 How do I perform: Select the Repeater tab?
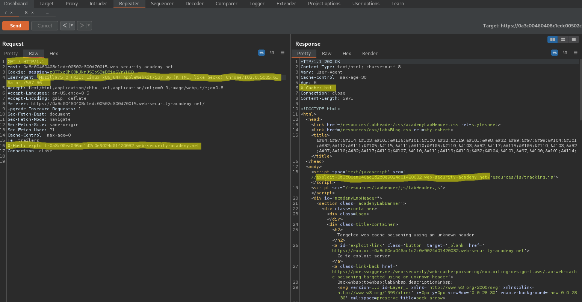[x=129, y=4]
